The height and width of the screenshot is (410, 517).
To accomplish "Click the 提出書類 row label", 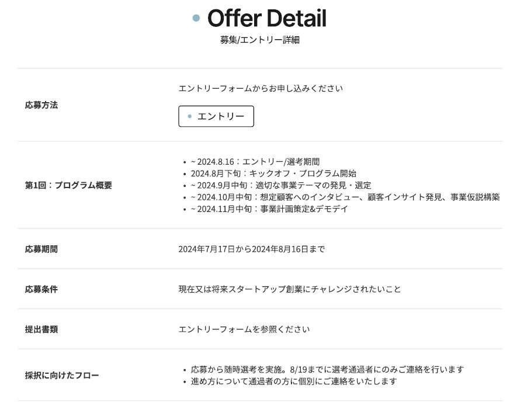I will (x=41, y=329).
